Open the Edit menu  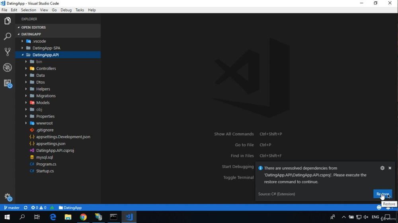click(14, 10)
